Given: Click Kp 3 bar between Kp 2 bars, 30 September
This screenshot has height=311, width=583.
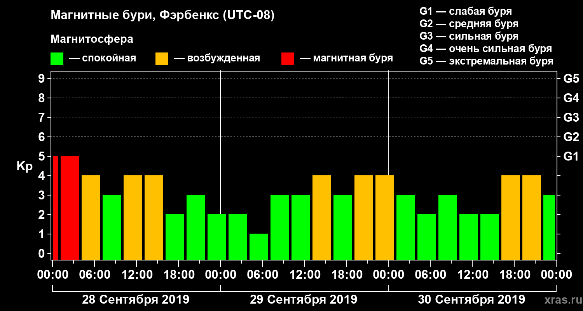Looking at the screenshot, I should tap(448, 227).
